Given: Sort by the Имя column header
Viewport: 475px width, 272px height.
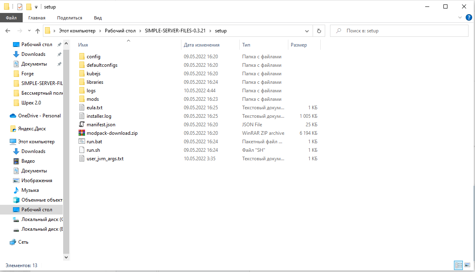Looking at the screenshot, I should click(83, 45).
